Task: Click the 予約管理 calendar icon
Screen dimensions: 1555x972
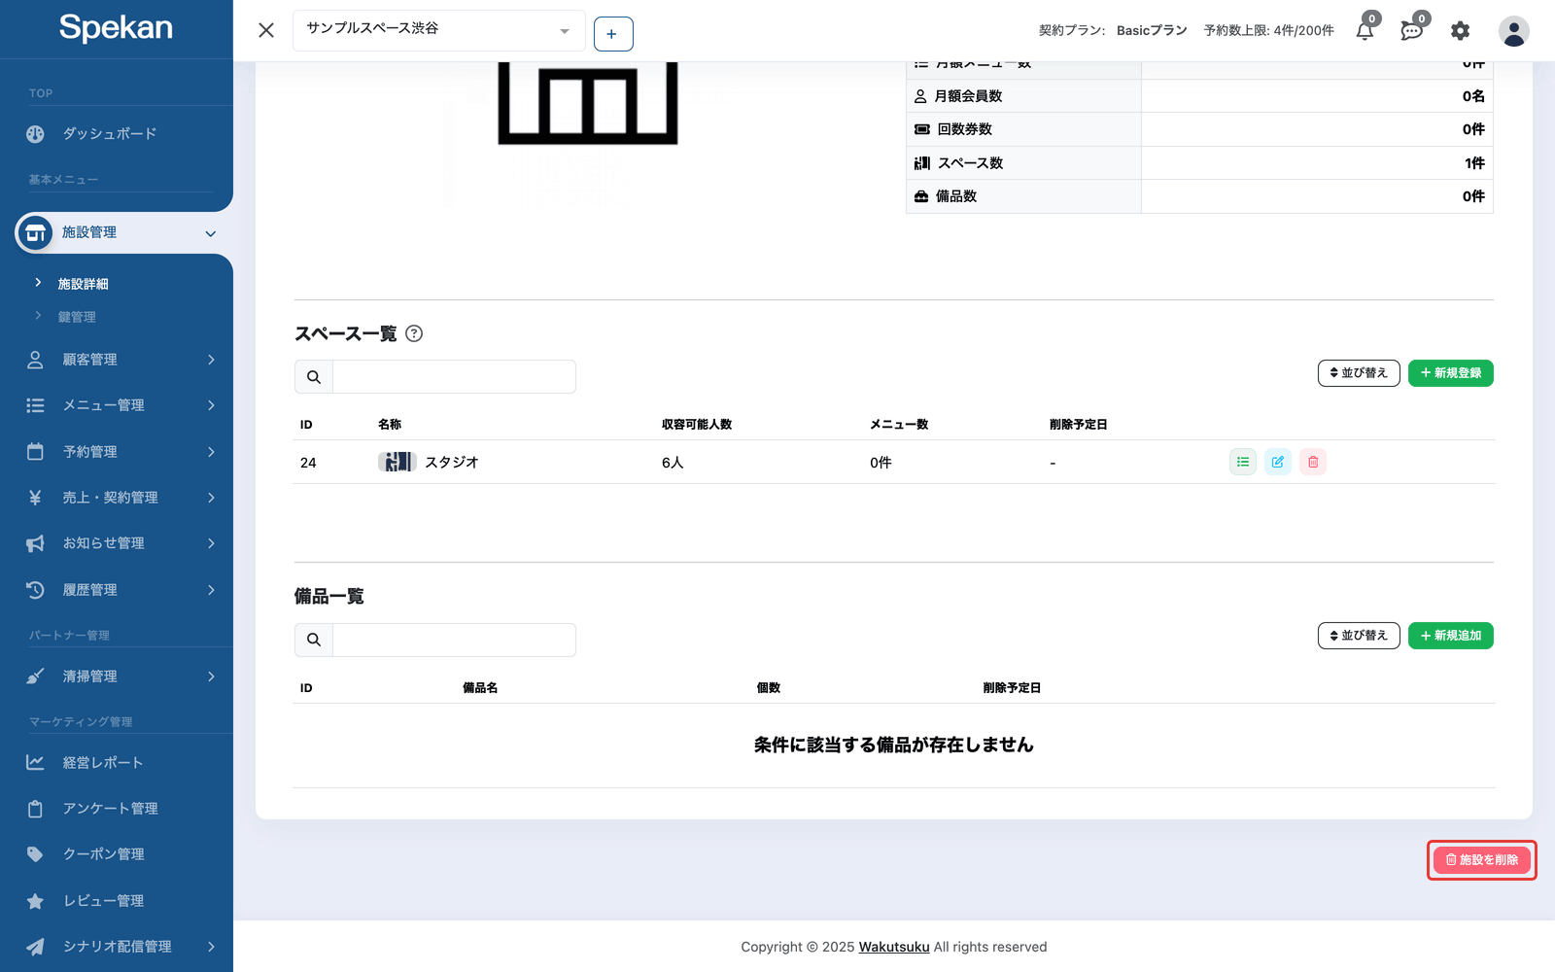Action: (x=35, y=451)
